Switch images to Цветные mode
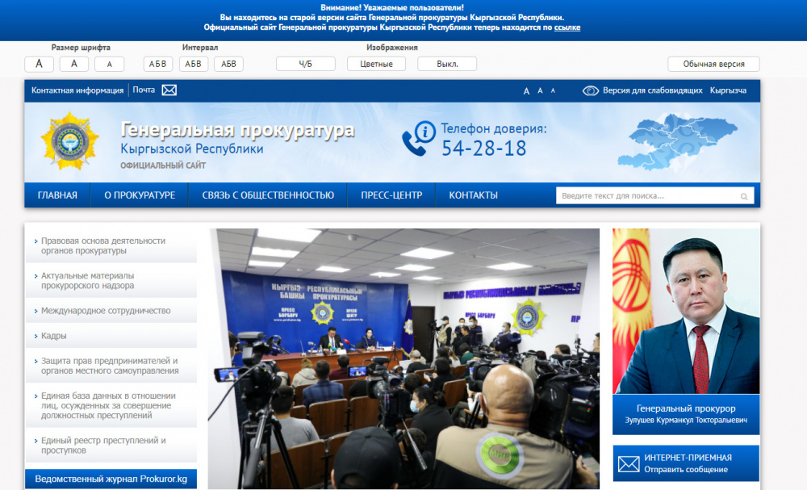Viewport: 807px width, 490px height. coord(376,63)
